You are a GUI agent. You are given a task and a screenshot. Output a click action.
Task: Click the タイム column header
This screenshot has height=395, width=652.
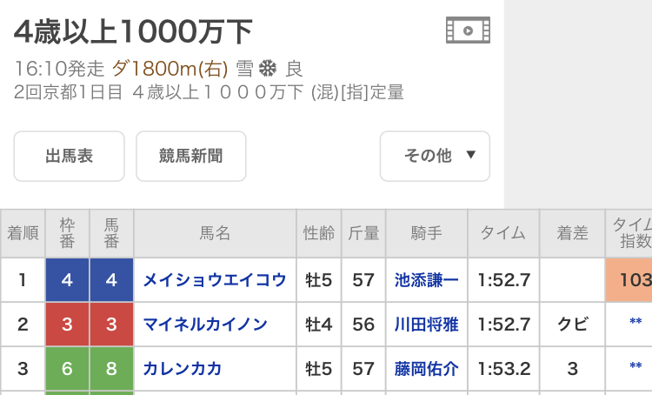(503, 233)
